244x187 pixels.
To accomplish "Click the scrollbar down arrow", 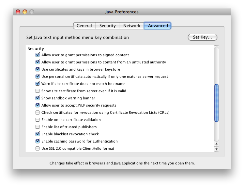I will tap(217, 149).
